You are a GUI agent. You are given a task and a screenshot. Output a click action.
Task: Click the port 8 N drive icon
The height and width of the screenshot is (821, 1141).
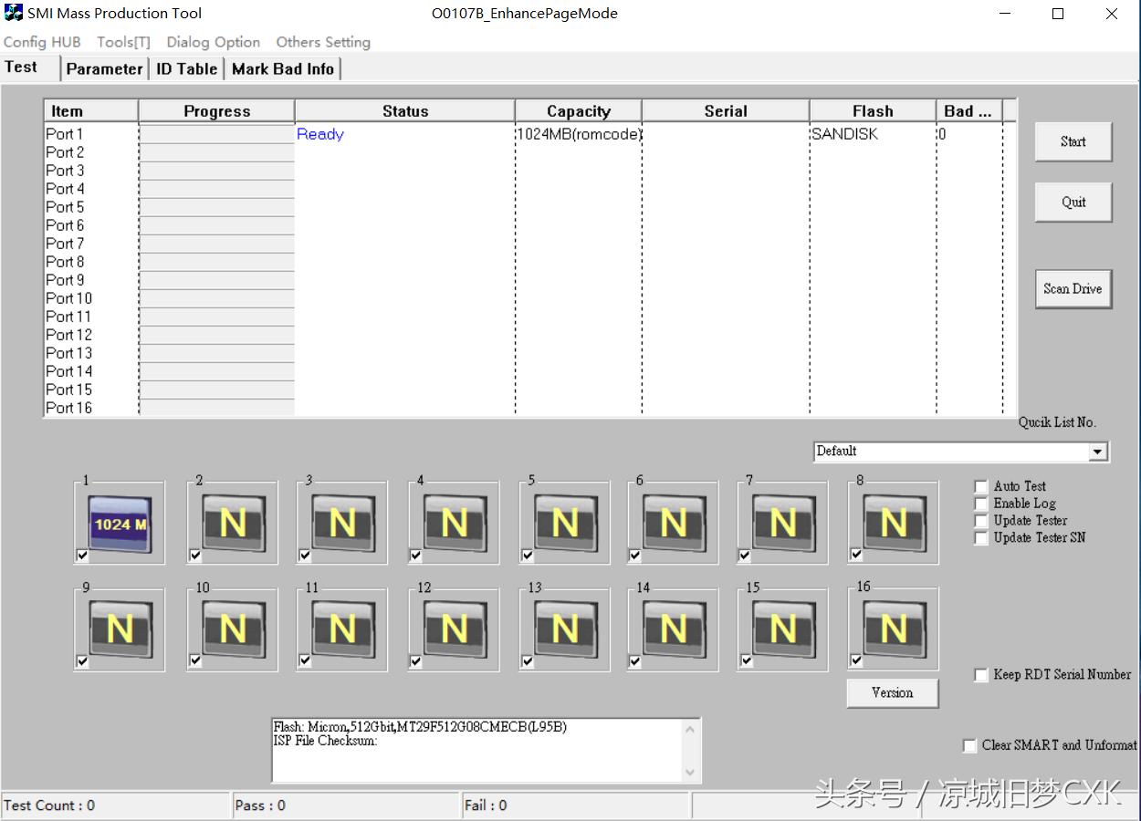pyautogui.click(x=894, y=524)
